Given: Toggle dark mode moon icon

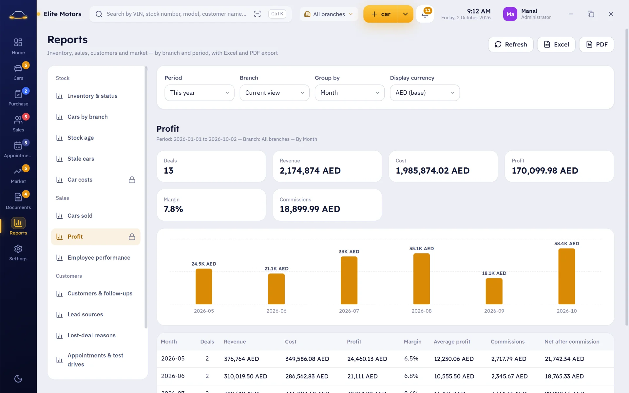Looking at the screenshot, I should pos(18,379).
